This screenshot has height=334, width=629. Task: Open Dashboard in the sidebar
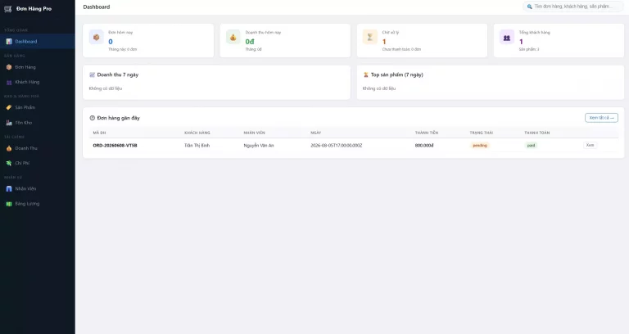click(x=38, y=41)
